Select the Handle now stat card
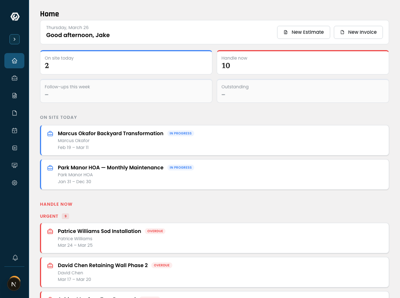 coord(303,63)
